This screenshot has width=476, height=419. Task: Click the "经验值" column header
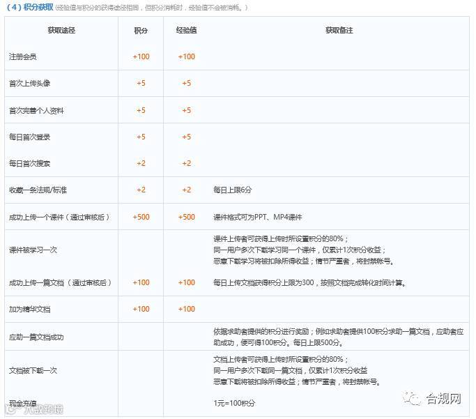186,30
